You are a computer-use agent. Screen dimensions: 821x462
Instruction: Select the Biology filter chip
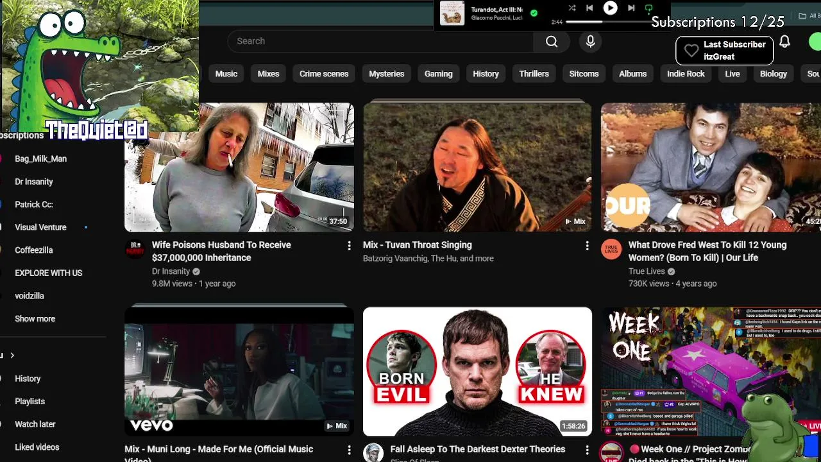pos(774,74)
